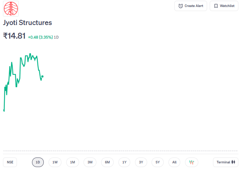245x170 pixels.
Task: Show All-time price history
Action: tap(174, 162)
